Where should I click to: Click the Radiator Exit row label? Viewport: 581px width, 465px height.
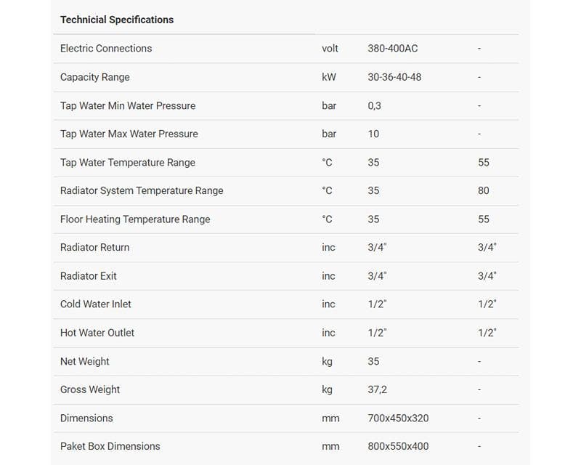(89, 276)
